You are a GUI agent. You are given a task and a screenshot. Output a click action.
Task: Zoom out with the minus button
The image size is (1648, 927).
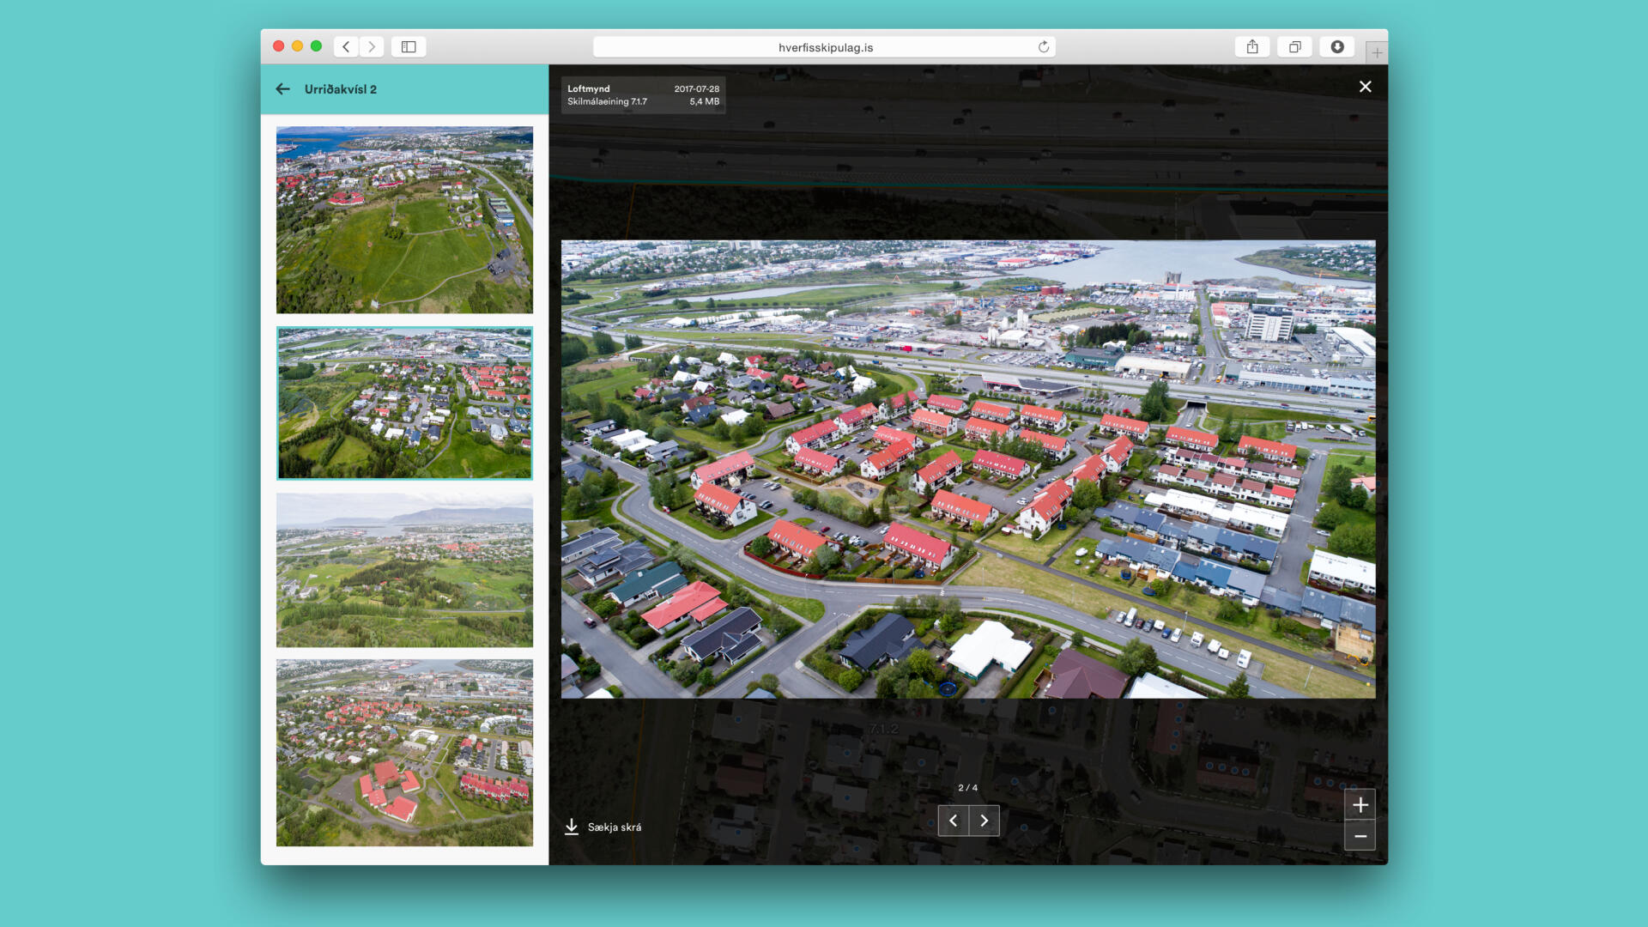point(1360,836)
